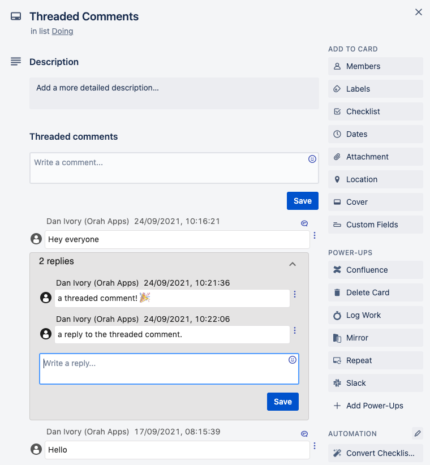Open actions dropdown on 'Hey everyone' comment
The width and height of the screenshot is (430, 465).
point(315,235)
